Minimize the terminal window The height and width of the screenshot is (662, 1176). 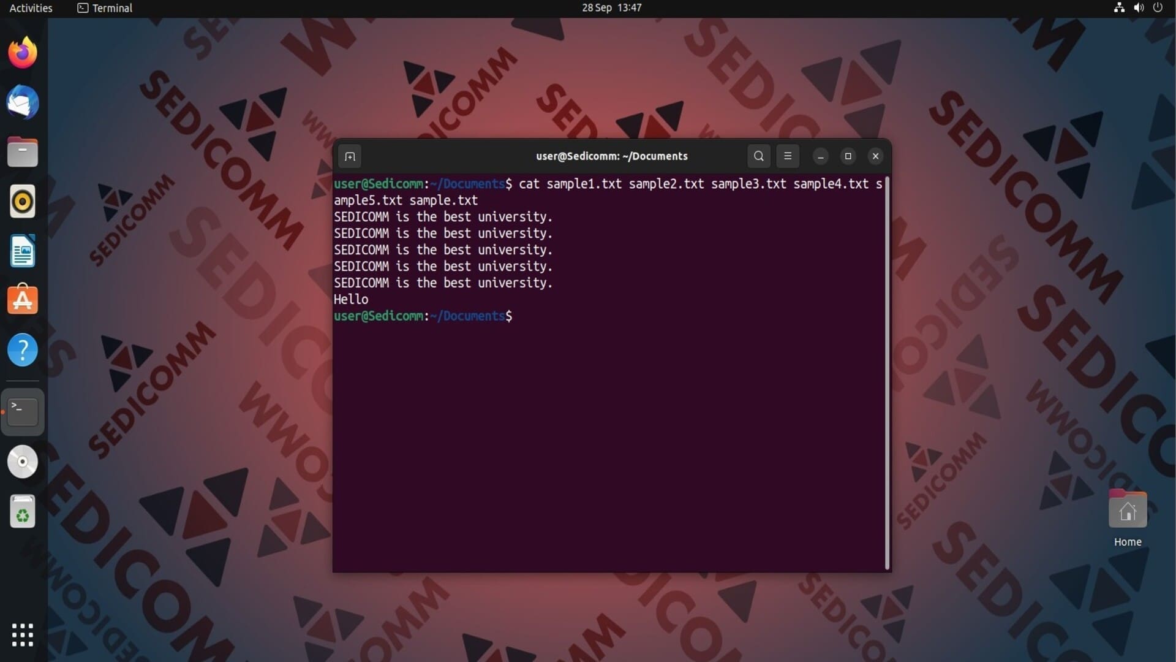(821, 156)
